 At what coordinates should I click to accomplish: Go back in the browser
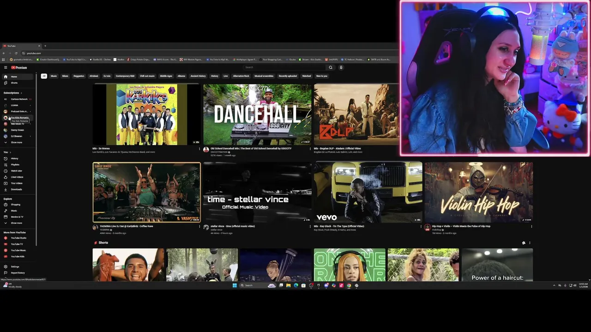4,53
